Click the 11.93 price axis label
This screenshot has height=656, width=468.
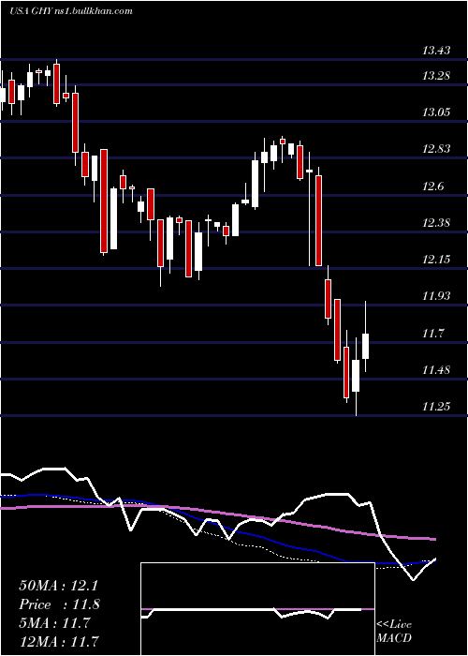(436, 297)
